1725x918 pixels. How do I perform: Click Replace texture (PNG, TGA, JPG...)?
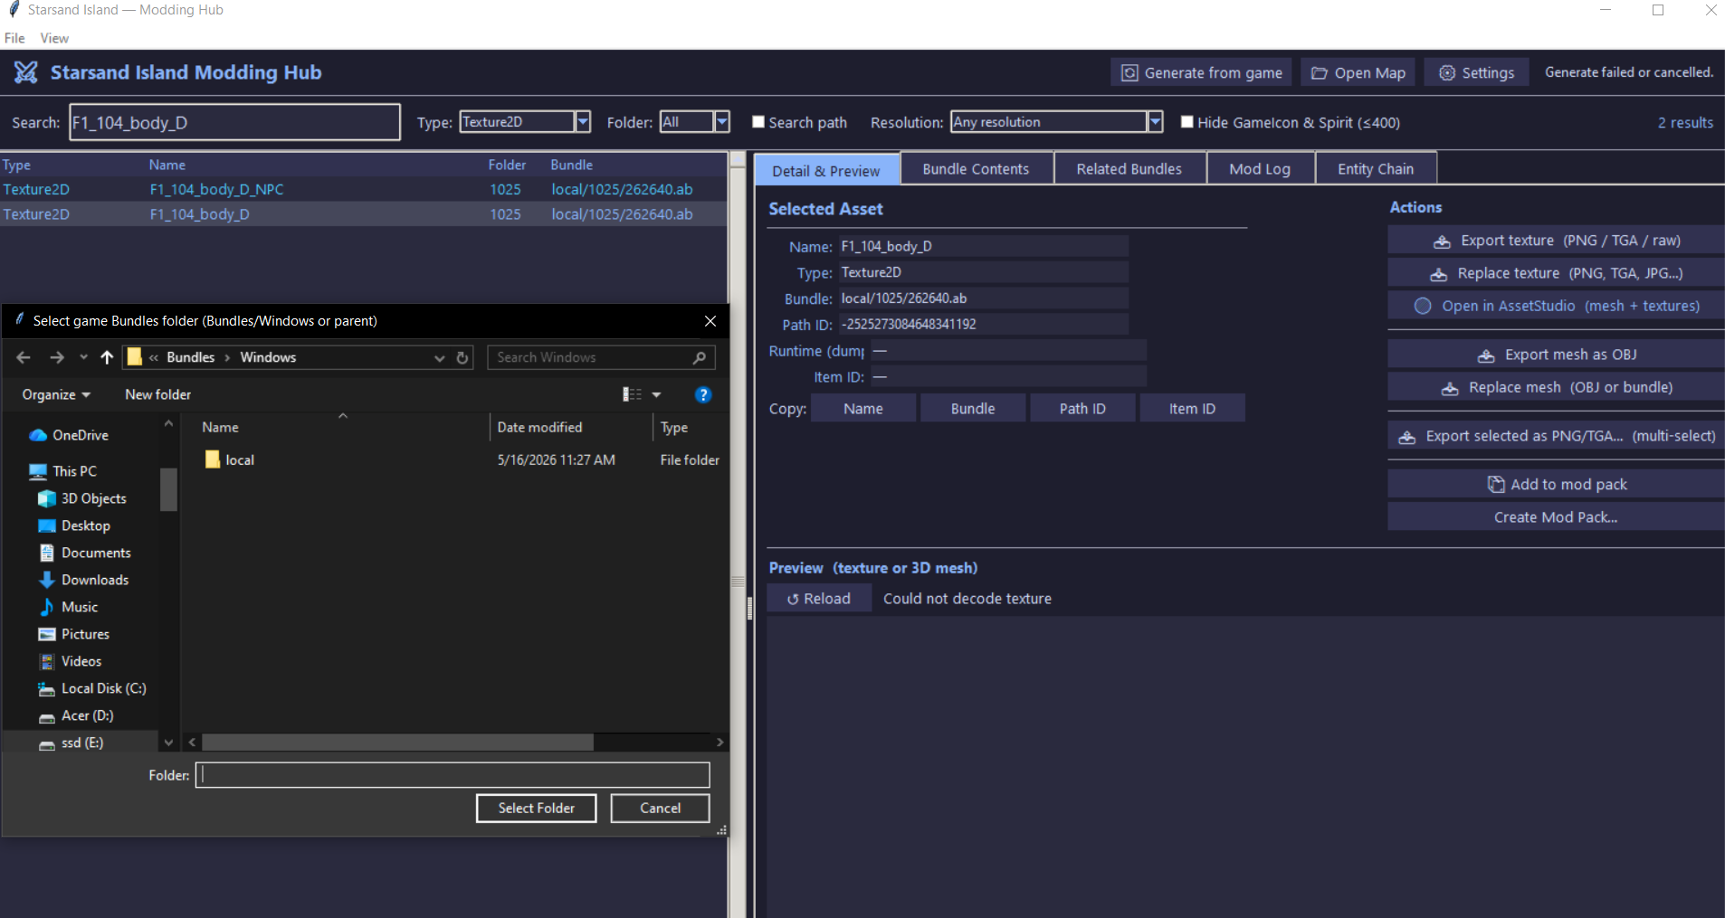point(1556,273)
